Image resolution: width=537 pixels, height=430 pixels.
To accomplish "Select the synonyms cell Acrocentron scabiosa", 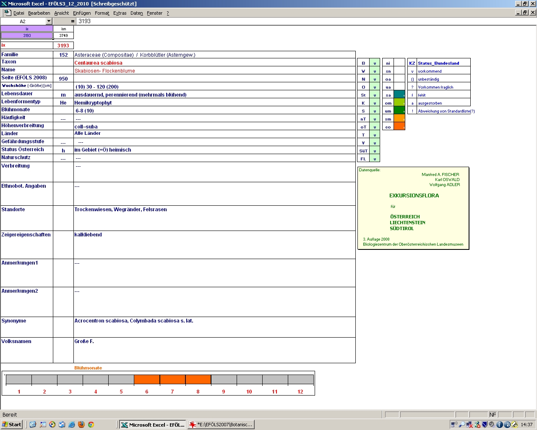I will point(214,327).
